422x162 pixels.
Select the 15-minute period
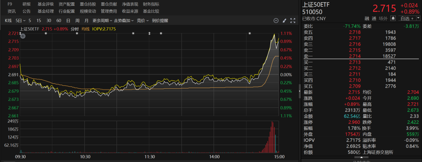coord(39,21)
